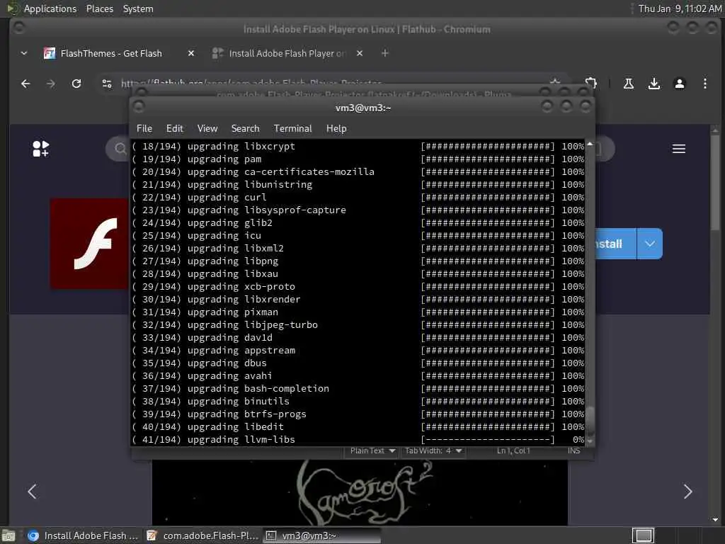The image size is (725, 544).
Task: Go back in Chromium browser
Action: 25,84
